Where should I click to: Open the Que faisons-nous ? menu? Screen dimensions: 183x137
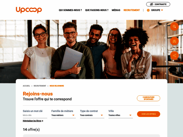(x=97, y=10)
